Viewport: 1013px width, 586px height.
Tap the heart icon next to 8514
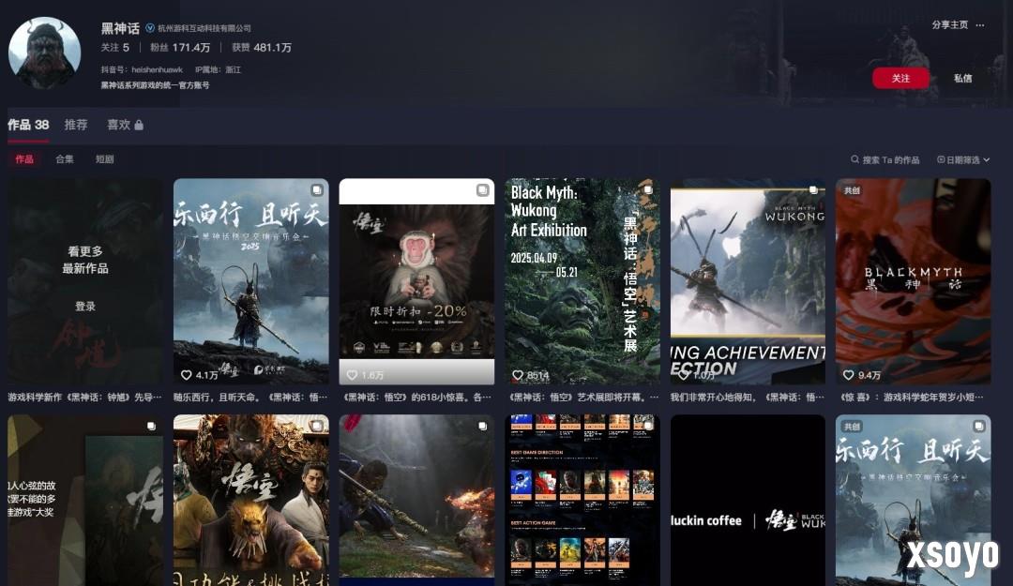(x=518, y=375)
